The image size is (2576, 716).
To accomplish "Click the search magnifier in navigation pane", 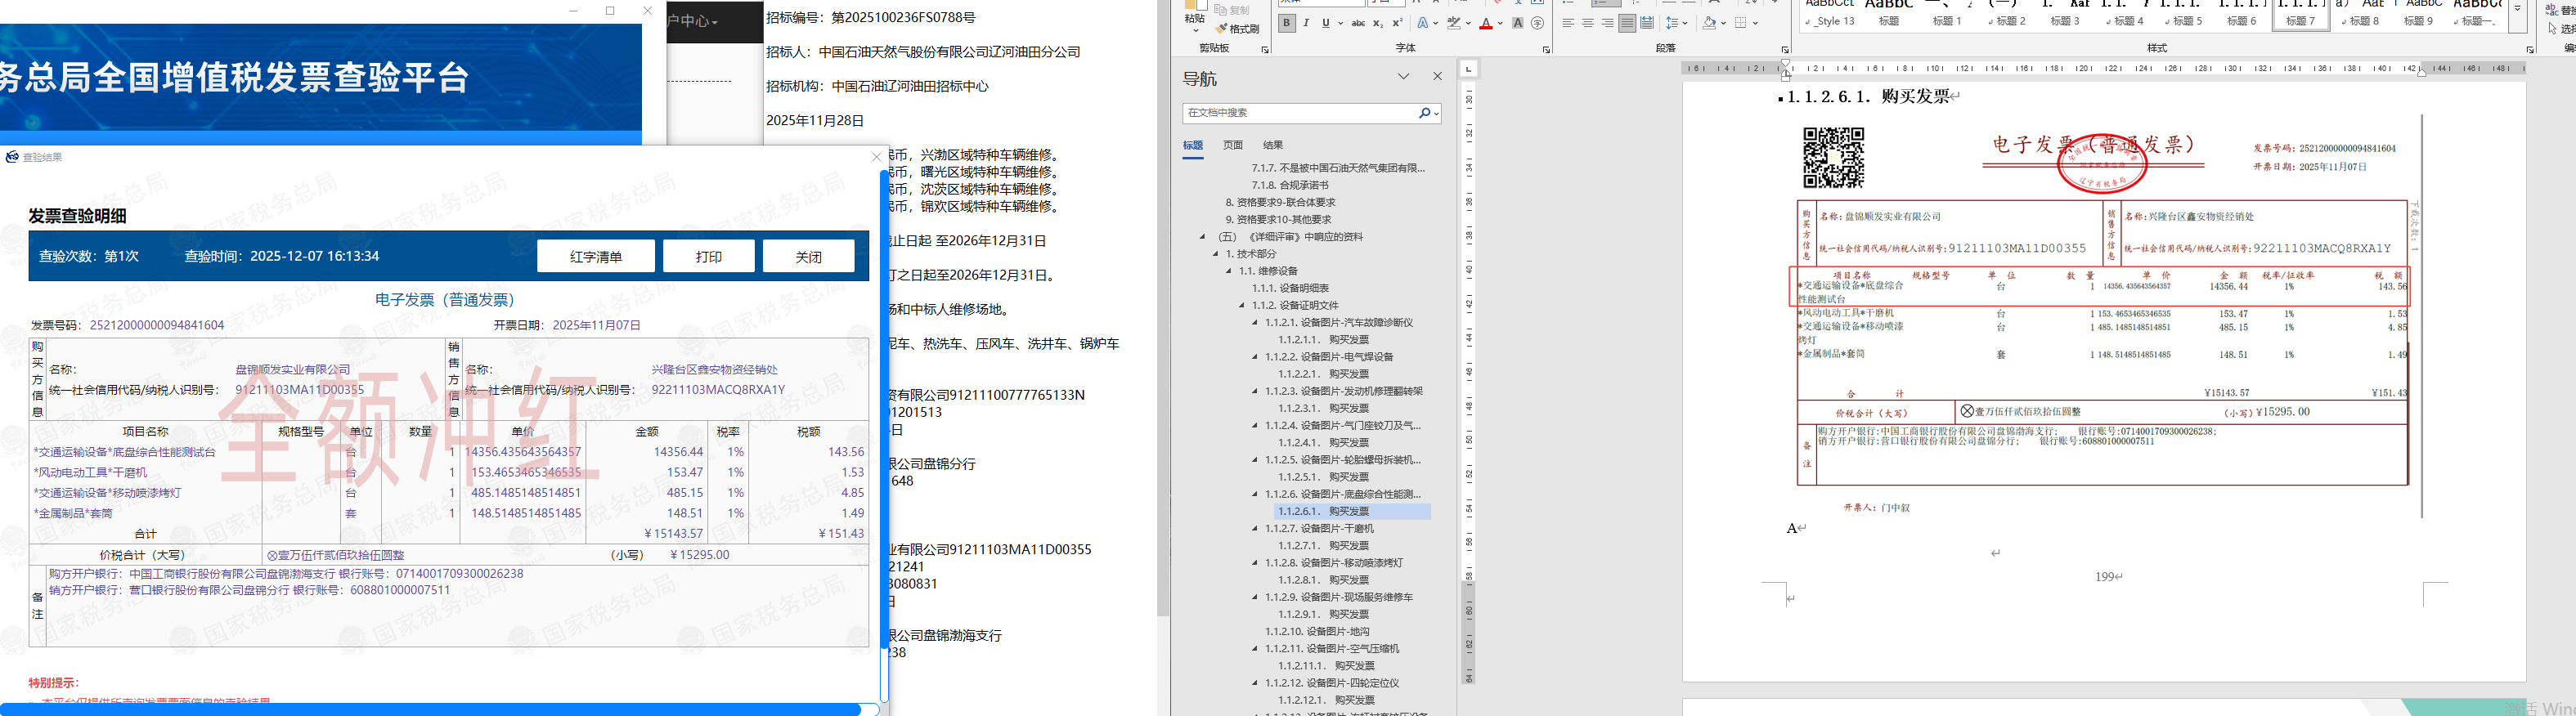I will (x=1425, y=113).
